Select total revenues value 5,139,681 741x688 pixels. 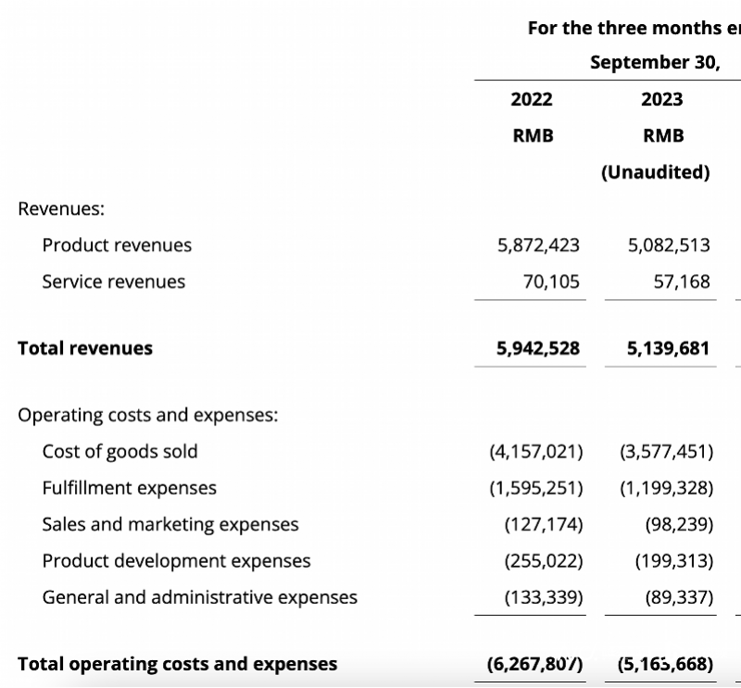668,348
